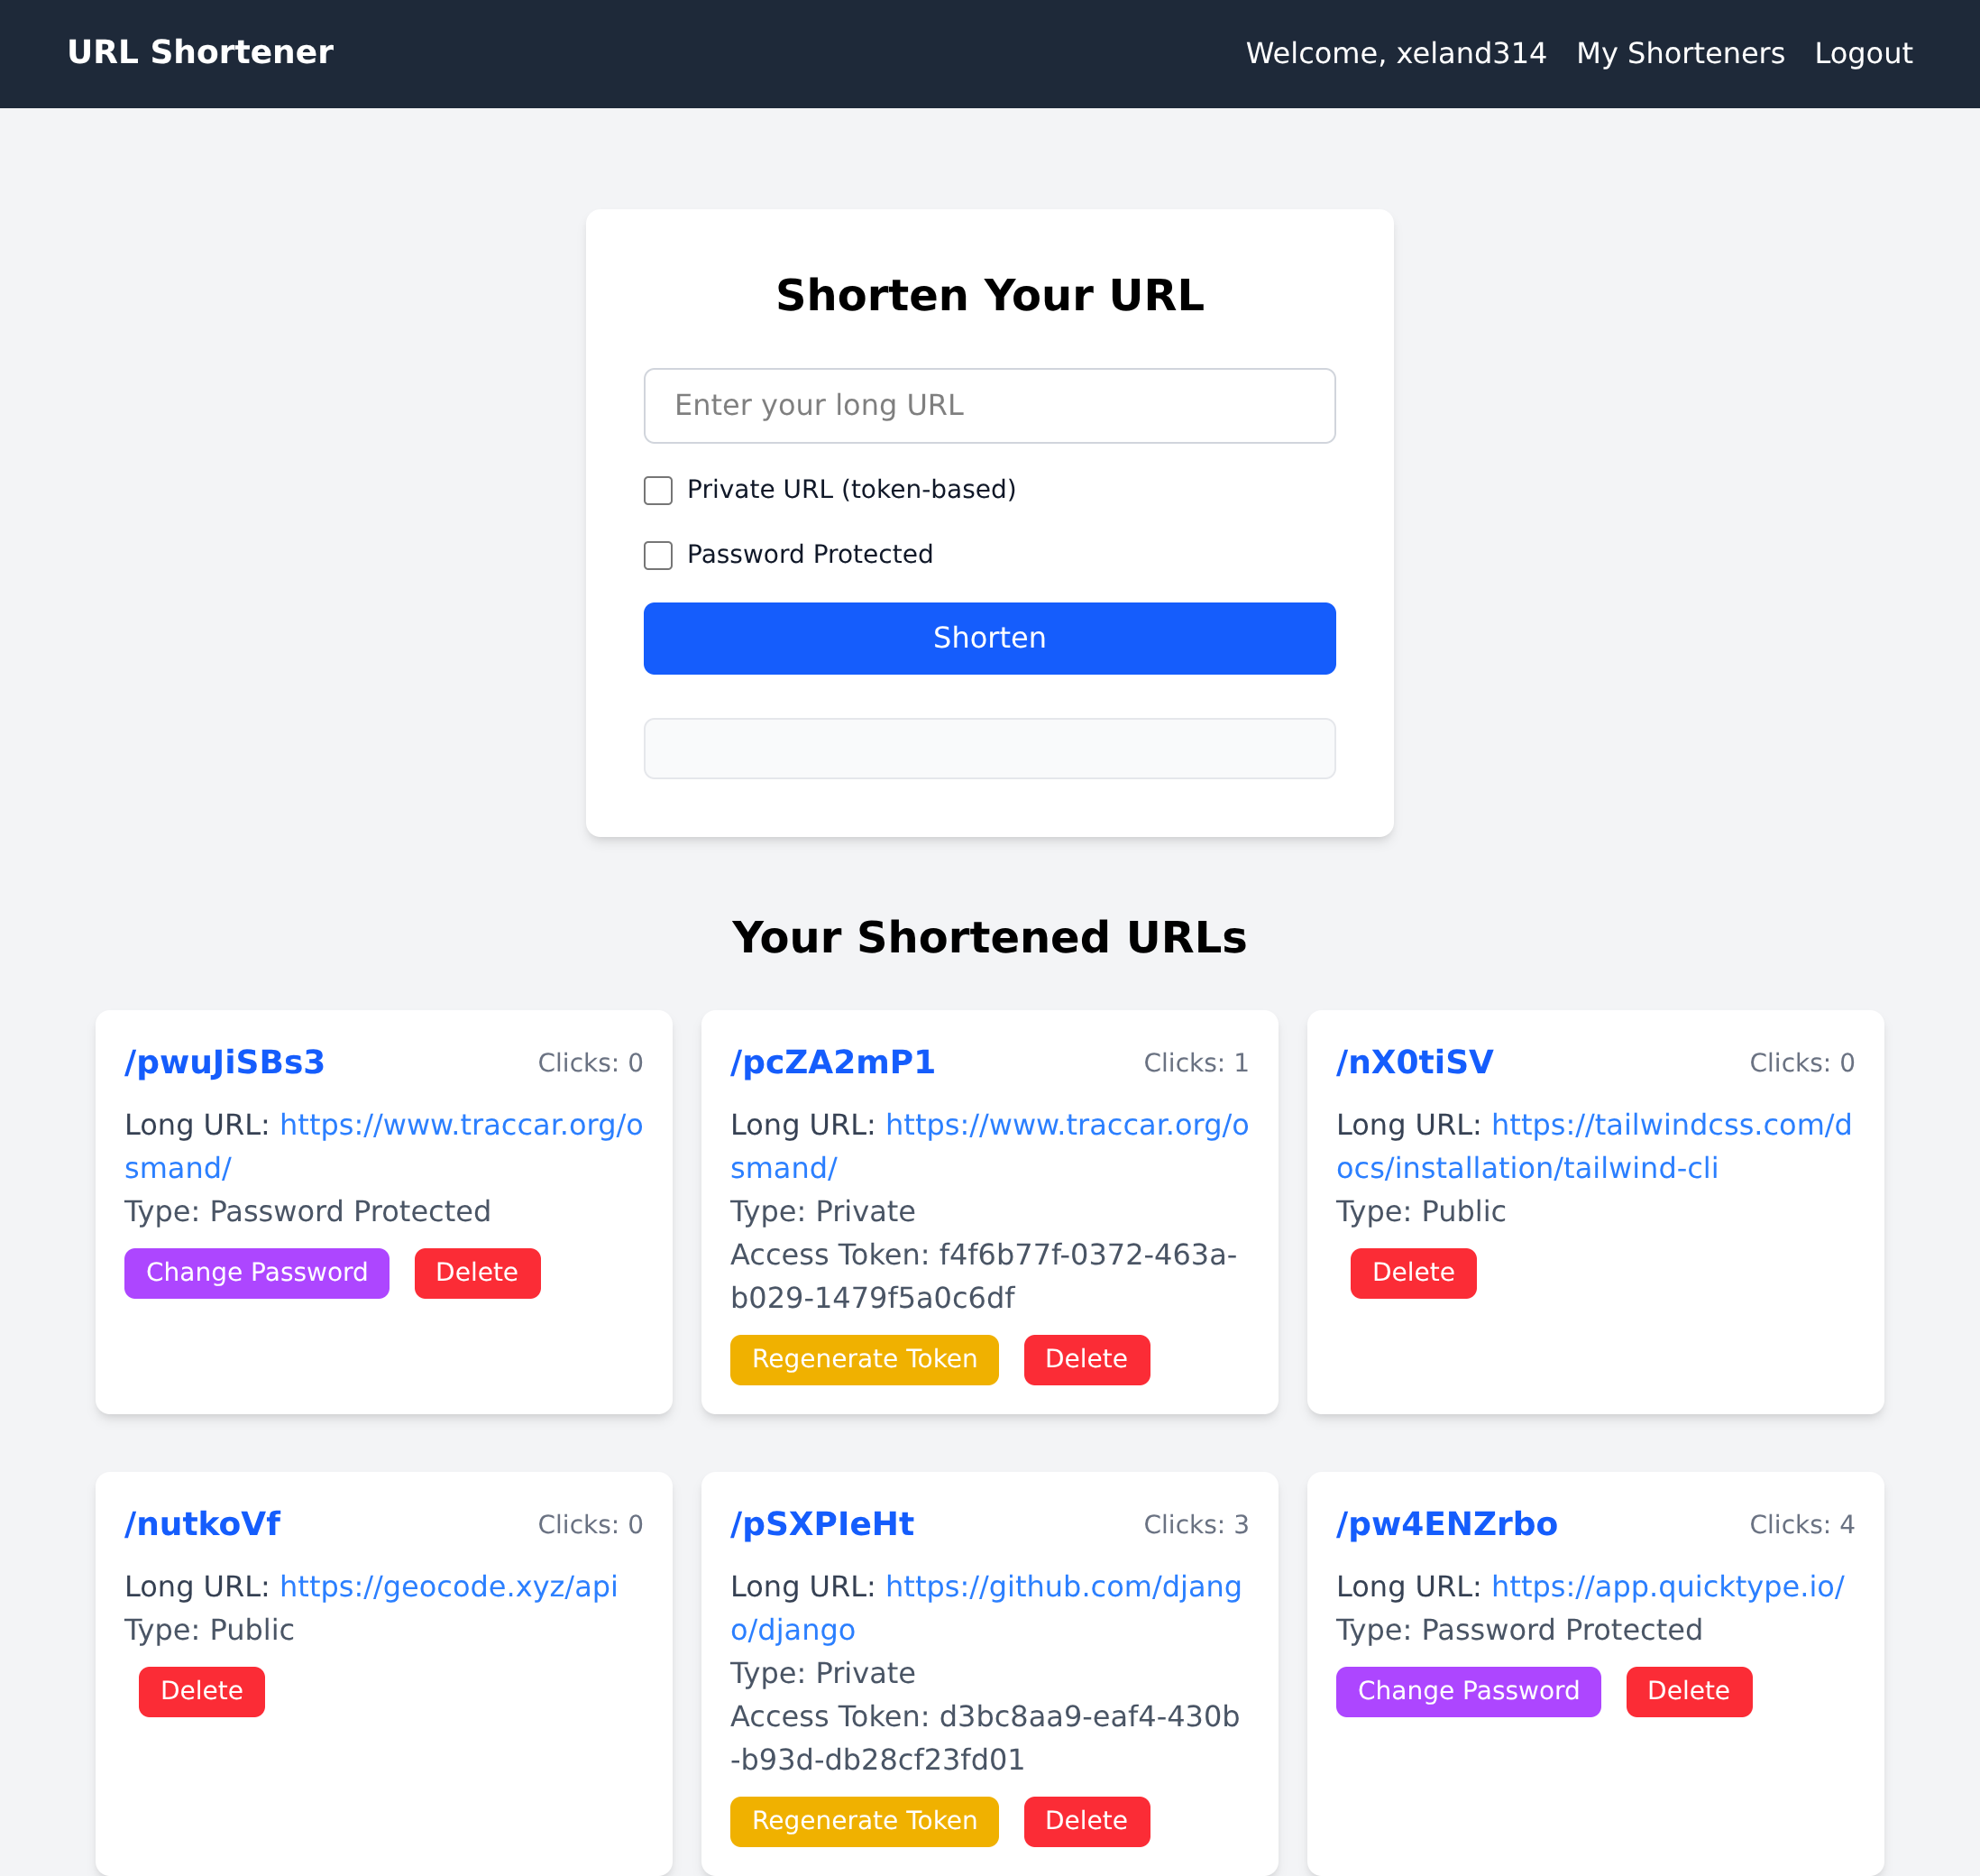Open short link /pSXPIeHt
Viewport: 1980px width, 1876px height.
click(822, 1524)
